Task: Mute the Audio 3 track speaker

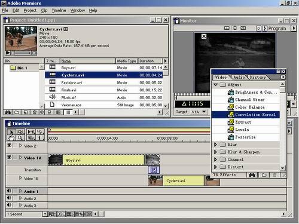Action: [x=9, y=205]
